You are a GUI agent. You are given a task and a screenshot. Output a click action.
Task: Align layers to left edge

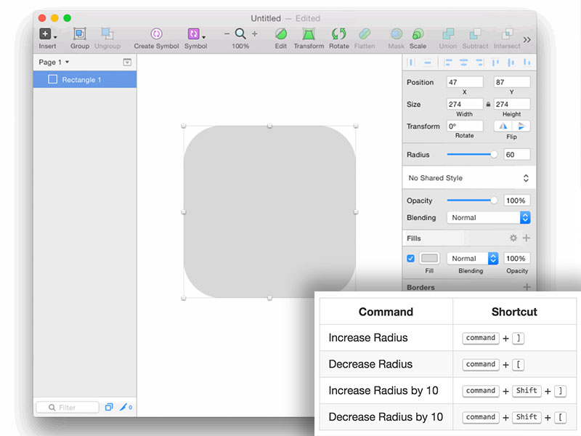point(448,62)
